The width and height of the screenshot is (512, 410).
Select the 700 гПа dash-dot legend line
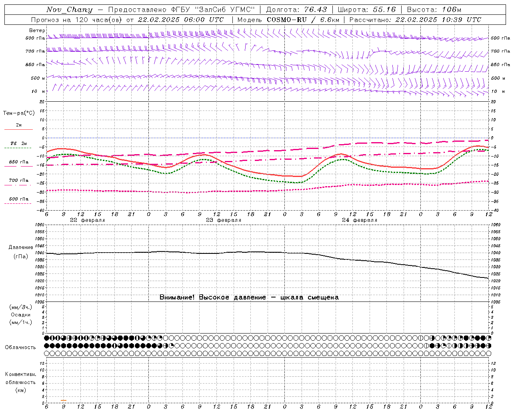pos(18,185)
